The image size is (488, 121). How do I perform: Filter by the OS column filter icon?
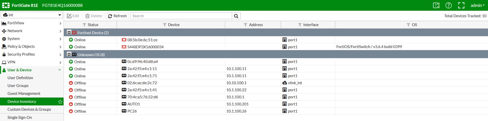point(408,25)
